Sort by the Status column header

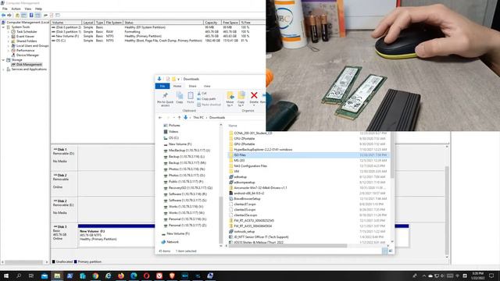pos(163,23)
